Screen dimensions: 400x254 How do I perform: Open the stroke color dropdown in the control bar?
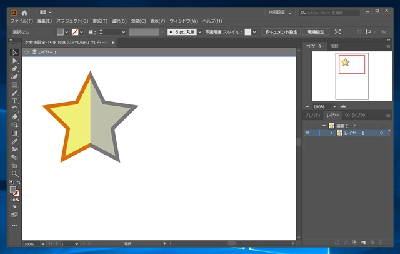tap(81, 32)
